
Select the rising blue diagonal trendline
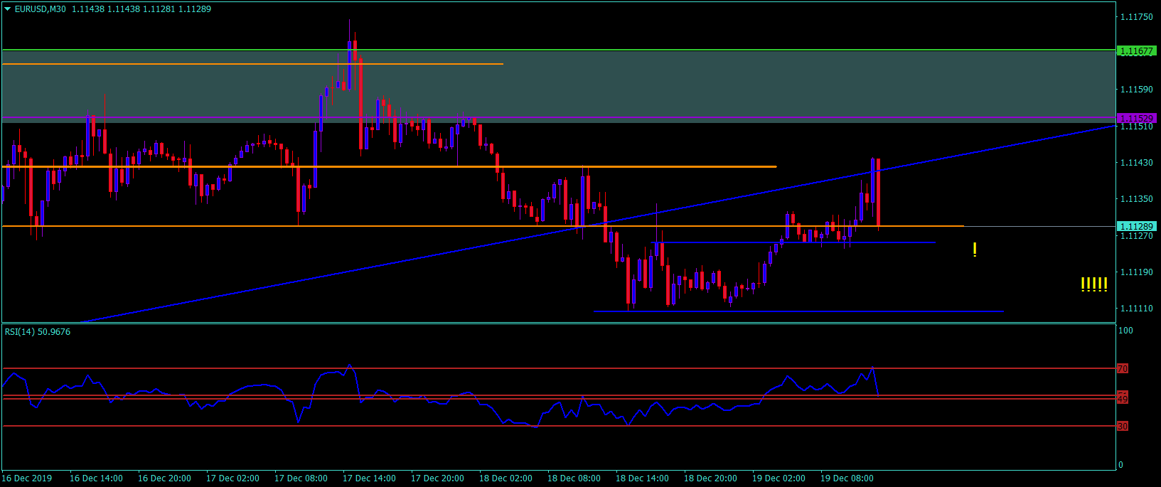tap(597, 223)
